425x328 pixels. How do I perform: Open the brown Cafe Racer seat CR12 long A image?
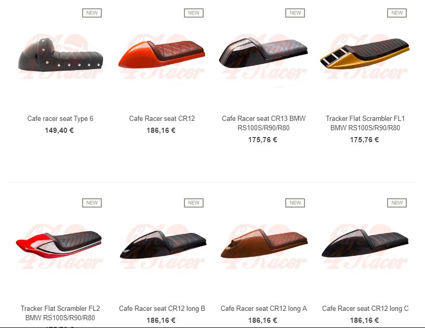(x=264, y=245)
